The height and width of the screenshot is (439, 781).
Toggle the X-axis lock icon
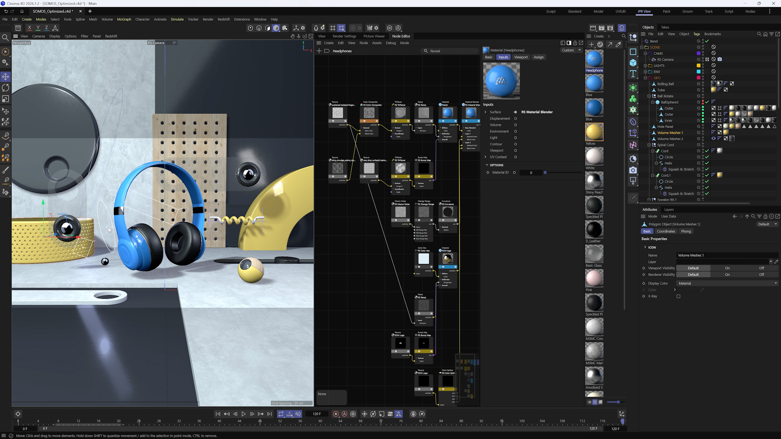click(x=29, y=28)
